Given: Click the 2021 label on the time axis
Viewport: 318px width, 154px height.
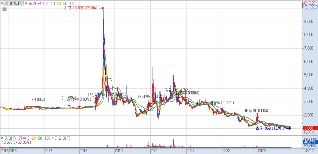Looking at the screenshot, I should click(190, 151).
